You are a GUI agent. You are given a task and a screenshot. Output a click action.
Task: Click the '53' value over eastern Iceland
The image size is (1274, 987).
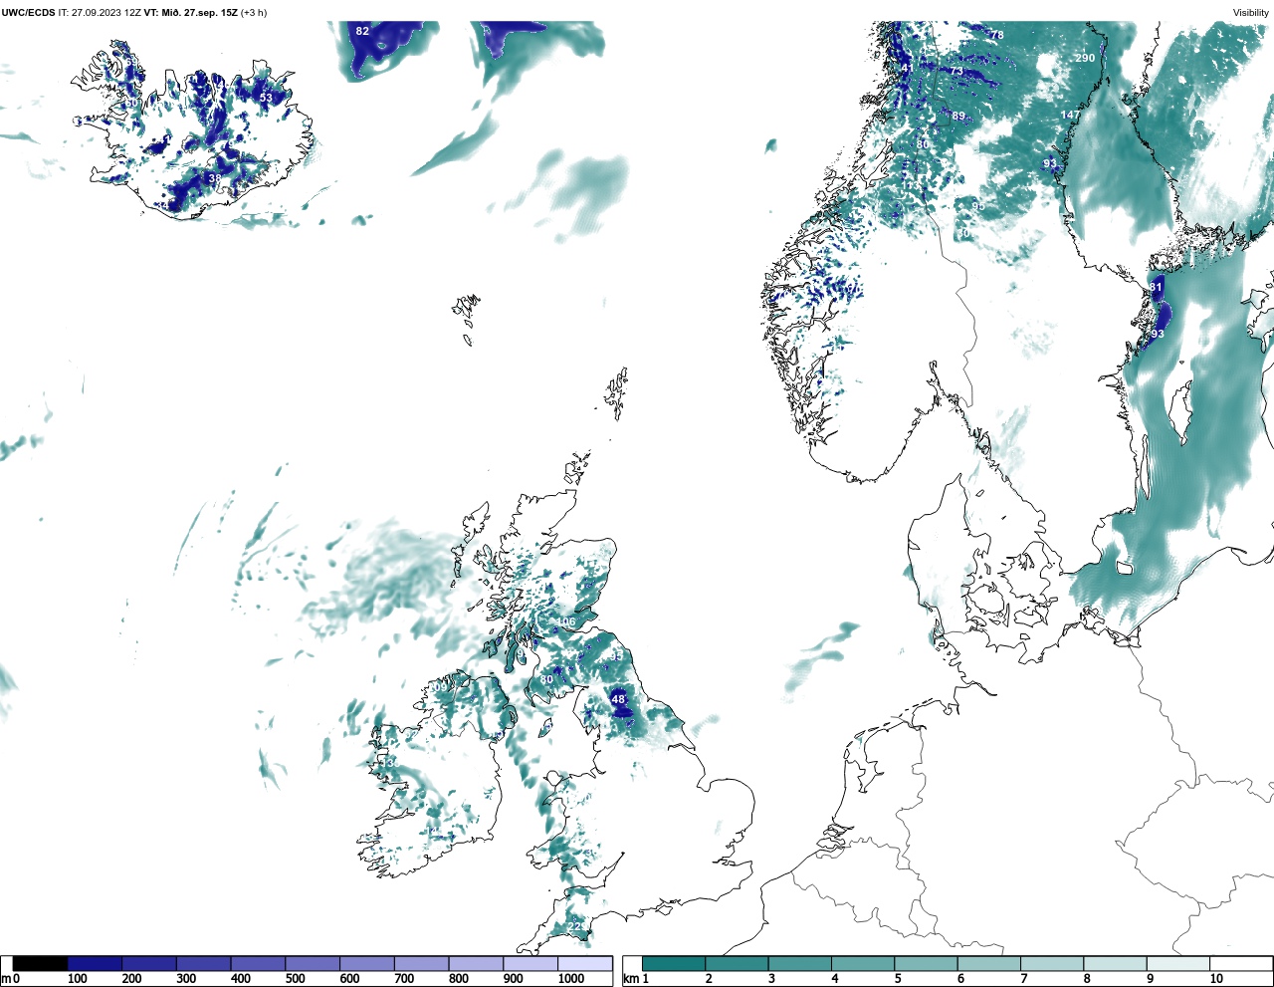[266, 98]
